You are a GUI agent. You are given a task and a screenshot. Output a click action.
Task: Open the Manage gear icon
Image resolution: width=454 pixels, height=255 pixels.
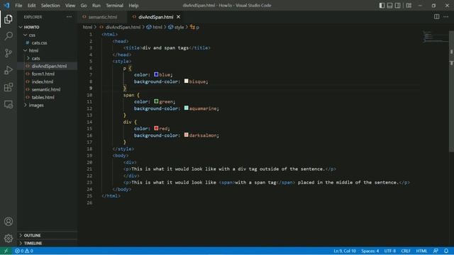pyautogui.click(x=9, y=238)
